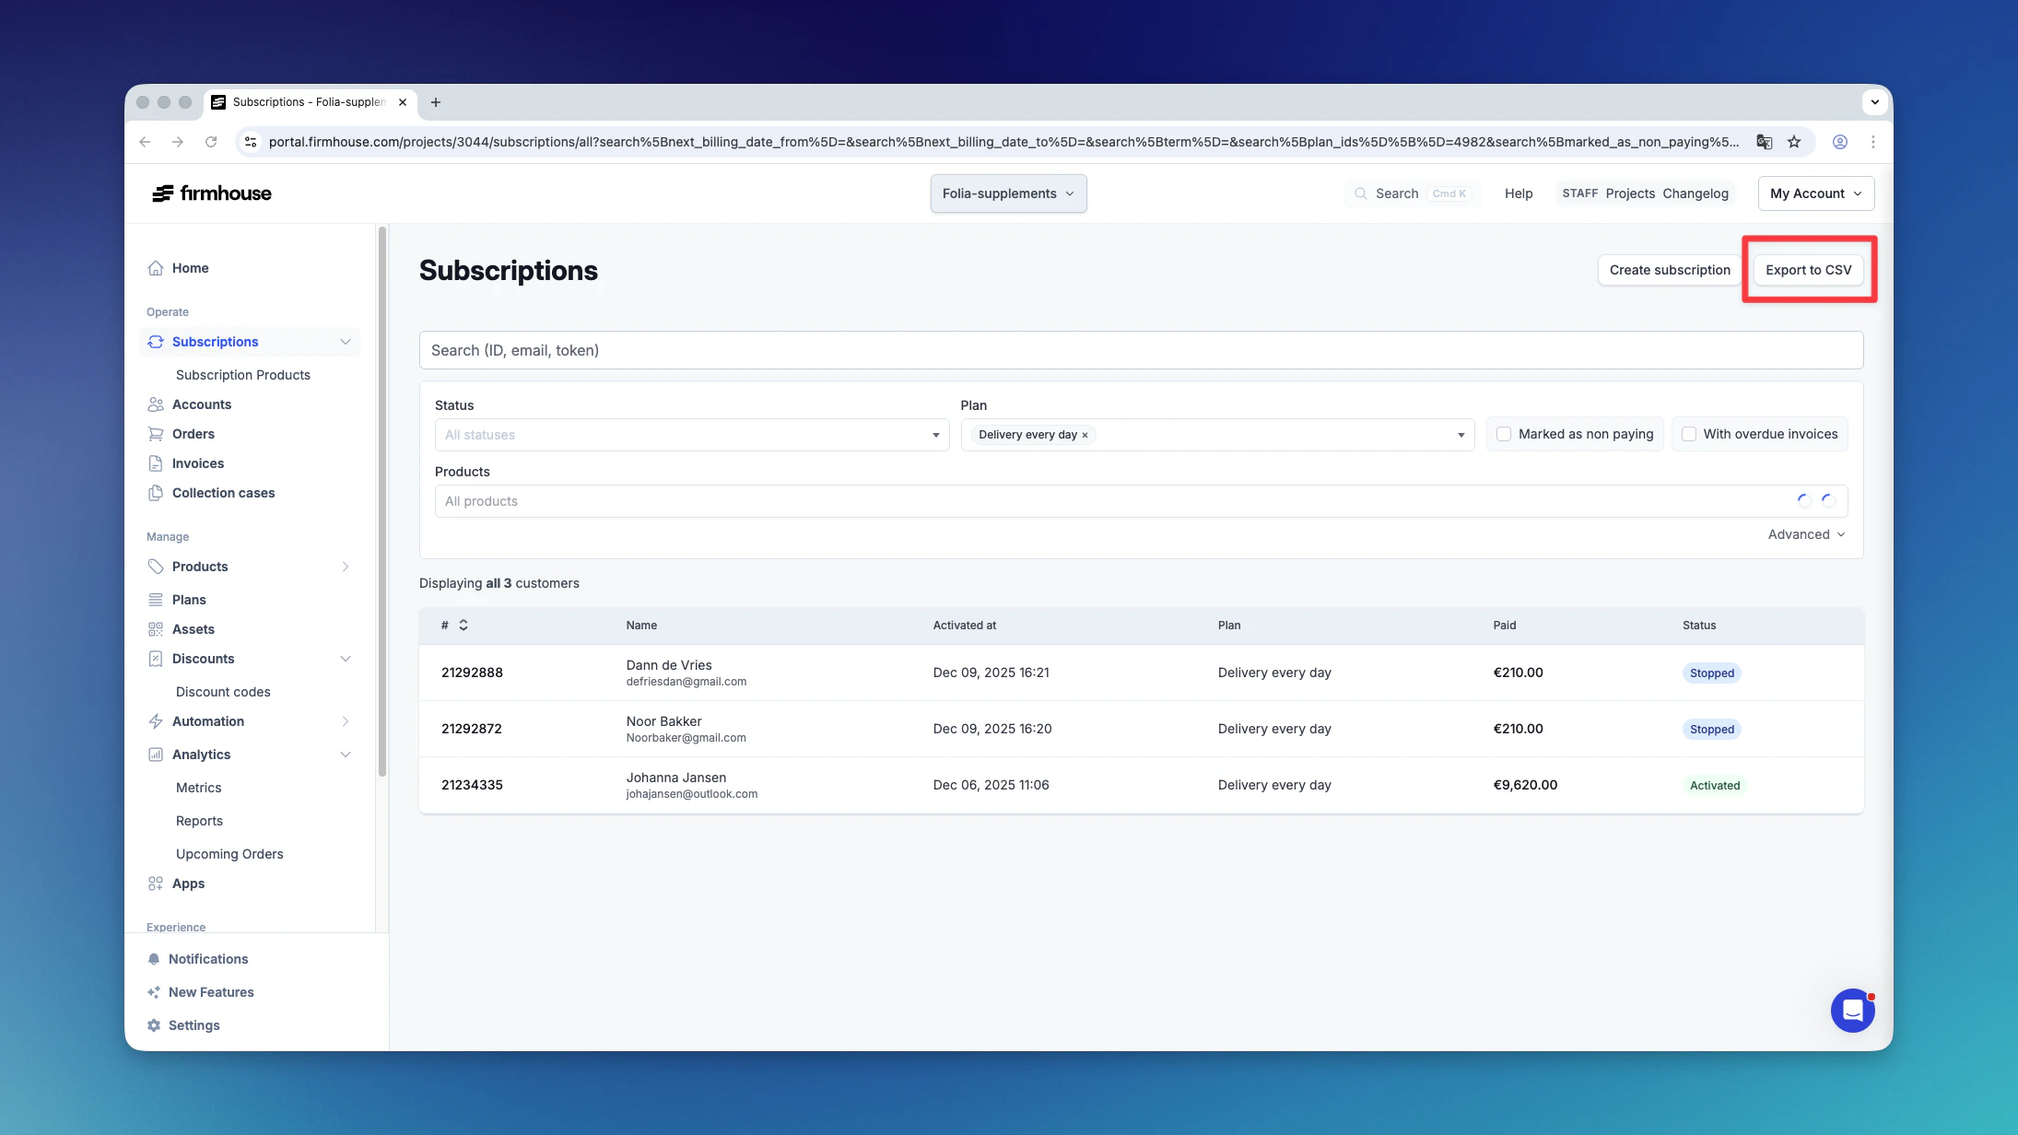Open browser tab list chevron

(x=1874, y=102)
